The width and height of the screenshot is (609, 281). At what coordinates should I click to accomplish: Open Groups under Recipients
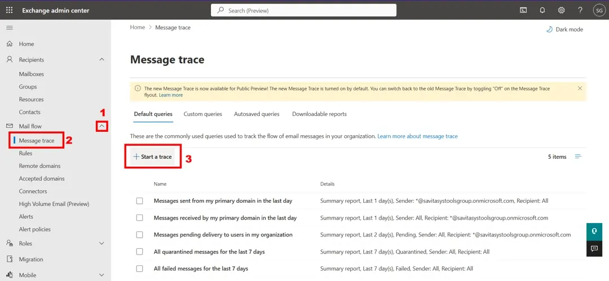28,87
